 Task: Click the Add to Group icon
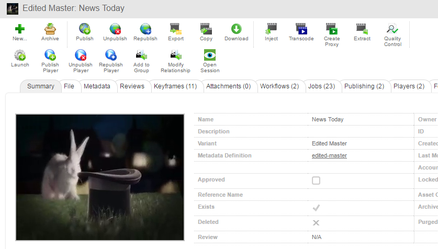tap(141, 55)
